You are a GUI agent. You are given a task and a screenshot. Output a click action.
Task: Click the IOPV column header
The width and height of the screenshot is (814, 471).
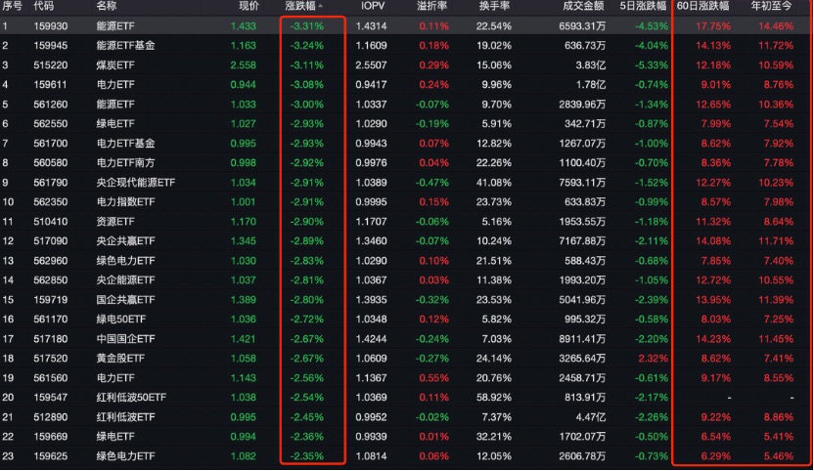click(373, 6)
